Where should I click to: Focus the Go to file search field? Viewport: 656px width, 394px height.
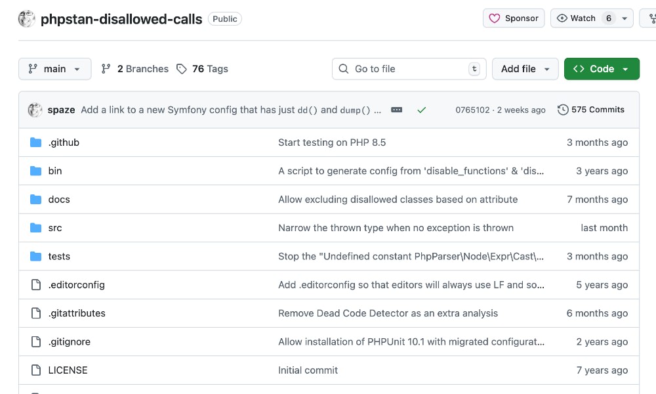(409, 69)
